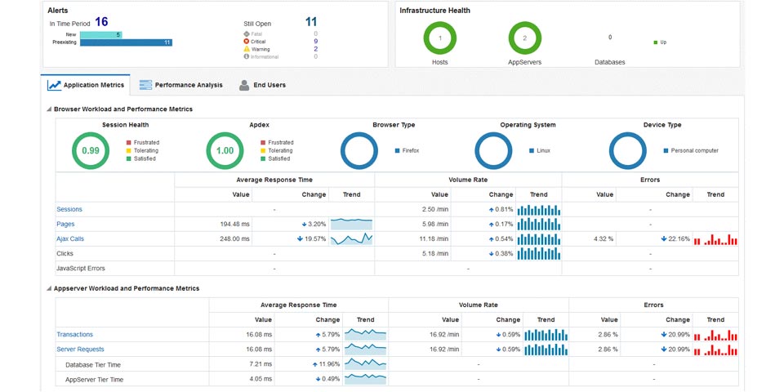The image size is (784, 392).
Task: Click the Performance Analysis server icon
Action: tap(145, 85)
